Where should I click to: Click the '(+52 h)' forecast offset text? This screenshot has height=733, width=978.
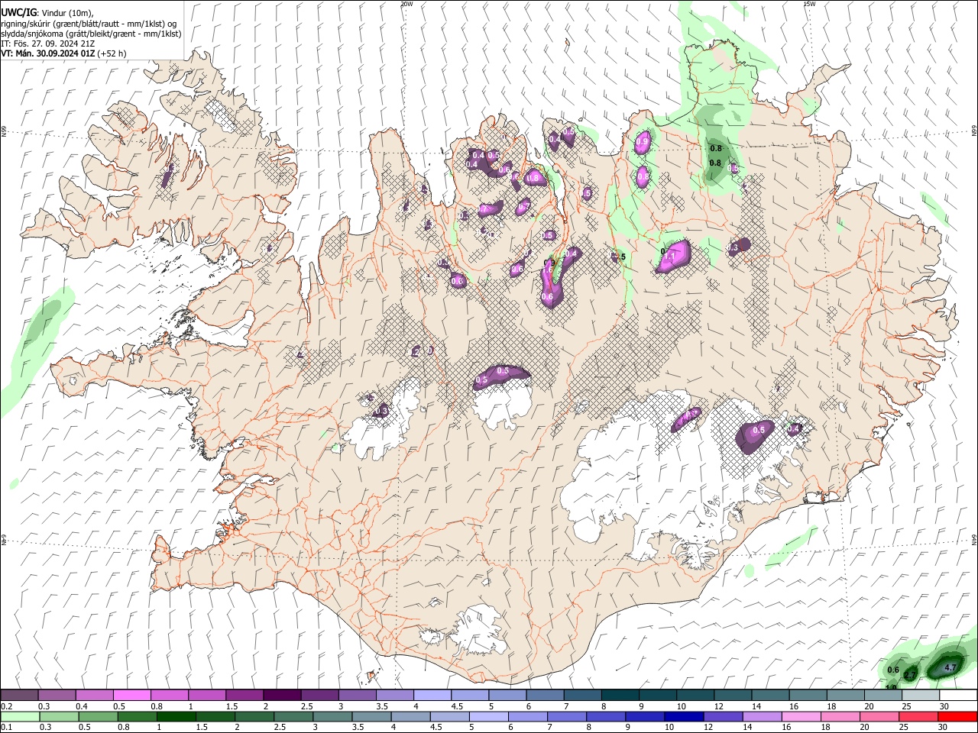pyautogui.click(x=112, y=53)
